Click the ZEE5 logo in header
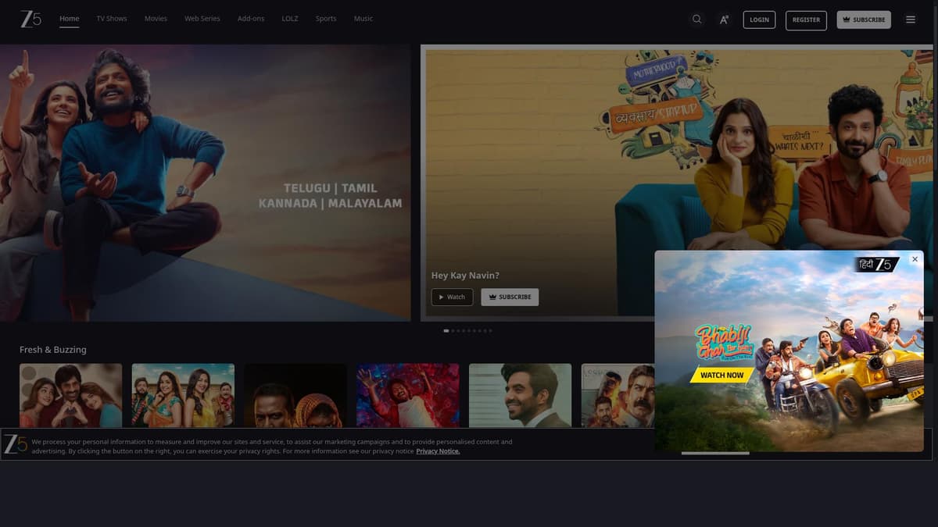This screenshot has height=527, width=938. click(30, 19)
